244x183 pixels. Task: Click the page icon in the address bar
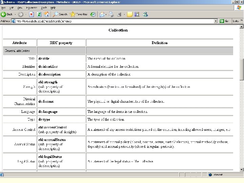point(14,21)
